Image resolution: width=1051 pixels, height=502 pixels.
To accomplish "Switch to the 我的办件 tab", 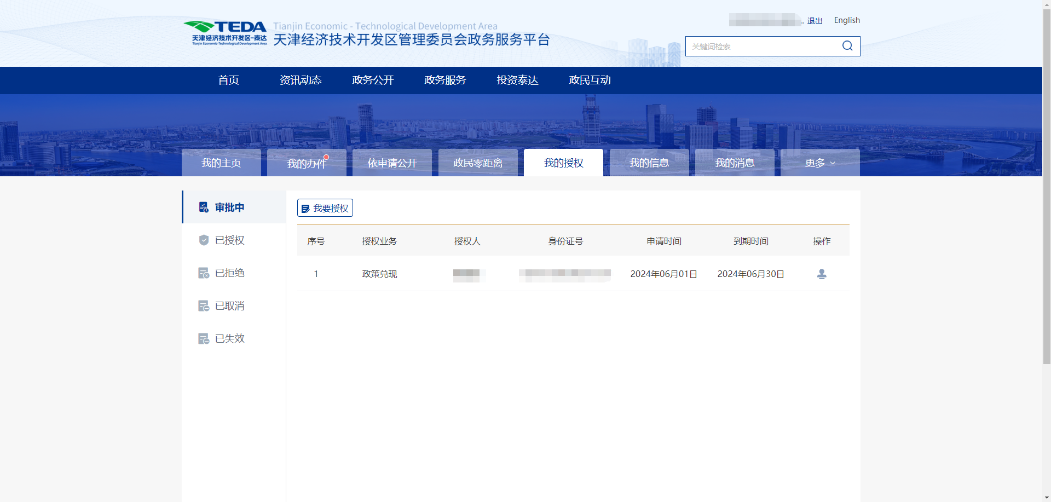I will [x=307, y=163].
